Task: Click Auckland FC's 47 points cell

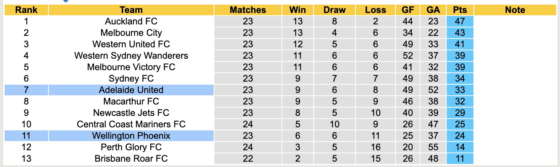Action: point(460,21)
